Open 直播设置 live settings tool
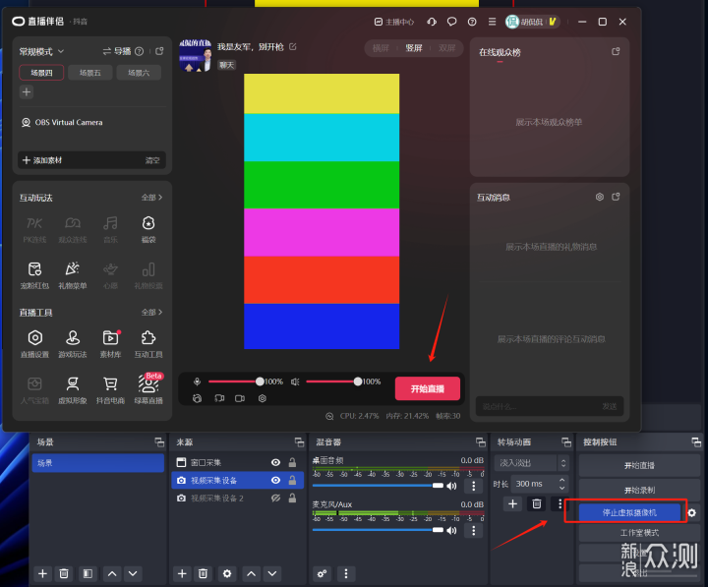 click(34, 342)
